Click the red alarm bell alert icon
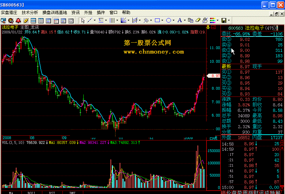 18,20
